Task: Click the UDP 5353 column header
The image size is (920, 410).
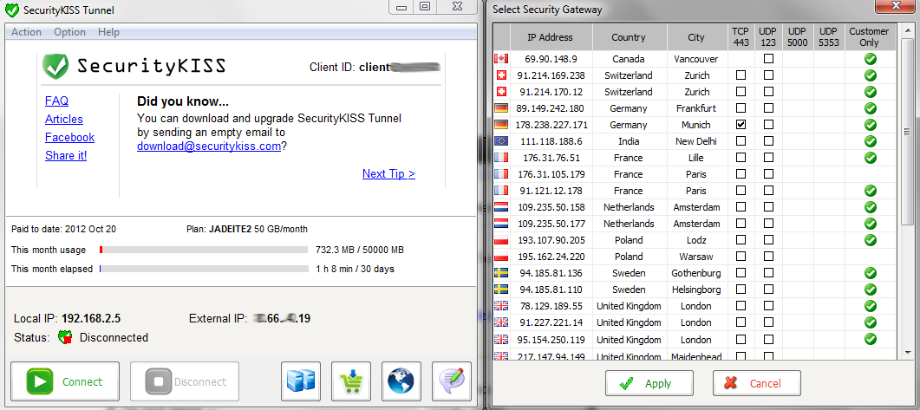Action: 828,37
